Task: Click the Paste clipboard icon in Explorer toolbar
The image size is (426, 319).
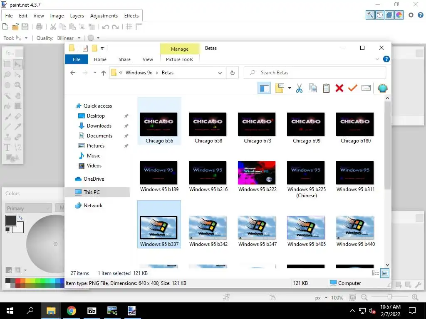Action: (x=326, y=88)
